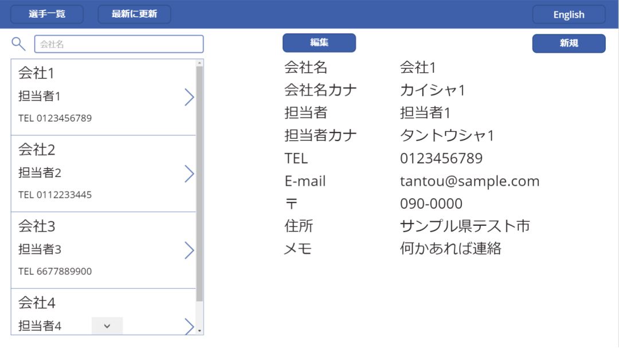Click the 会社名 search input field
The image size is (619, 349).
click(118, 44)
